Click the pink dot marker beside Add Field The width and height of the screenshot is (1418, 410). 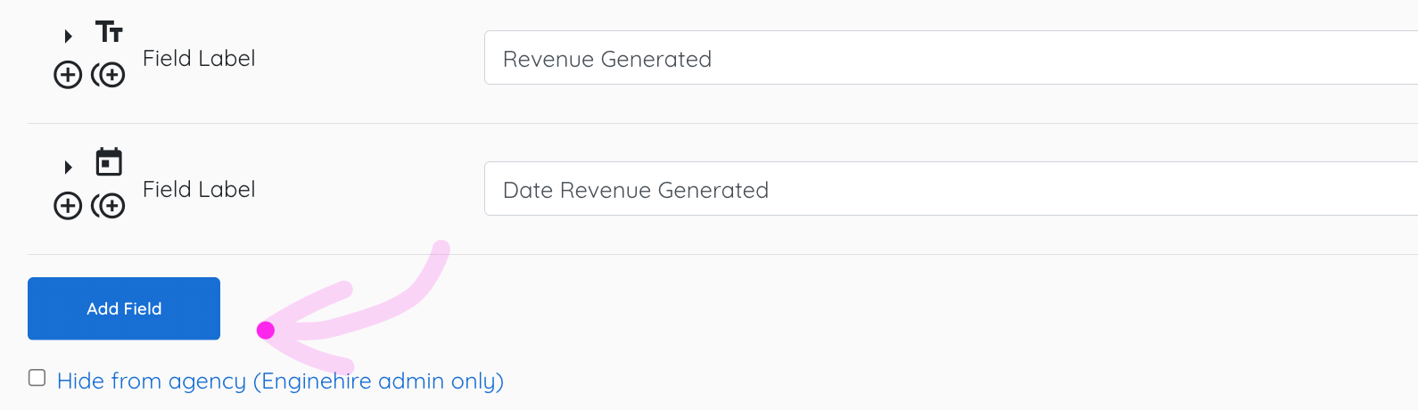pyautogui.click(x=265, y=331)
